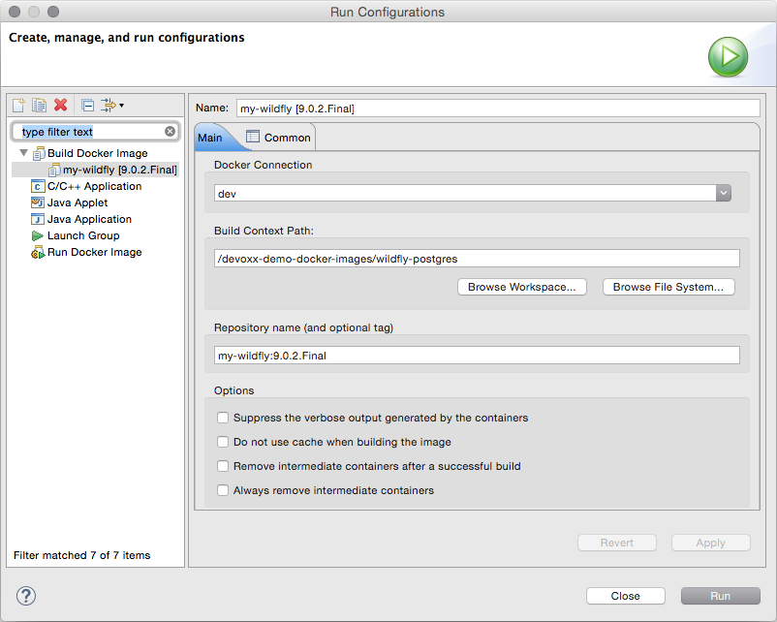Open the help question mark icon
This screenshot has width=777, height=622.
(26, 595)
